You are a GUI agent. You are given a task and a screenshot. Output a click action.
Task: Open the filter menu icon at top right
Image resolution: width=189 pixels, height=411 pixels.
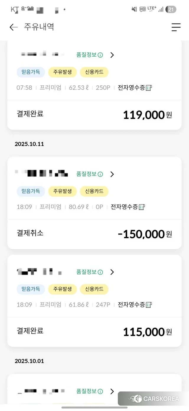tap(176, 27)
